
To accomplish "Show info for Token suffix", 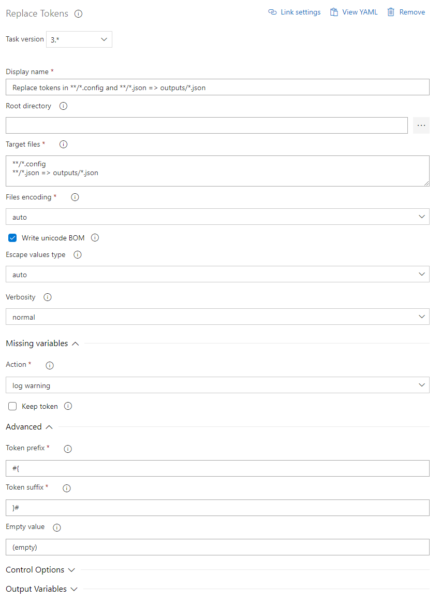I will click(67, 488).
